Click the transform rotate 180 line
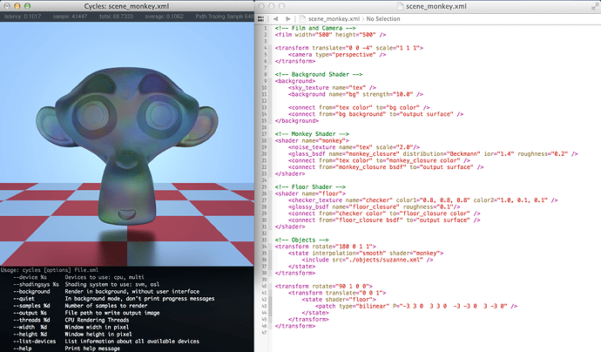The width and height of the screenshot is (601, 352). point(326,247)
